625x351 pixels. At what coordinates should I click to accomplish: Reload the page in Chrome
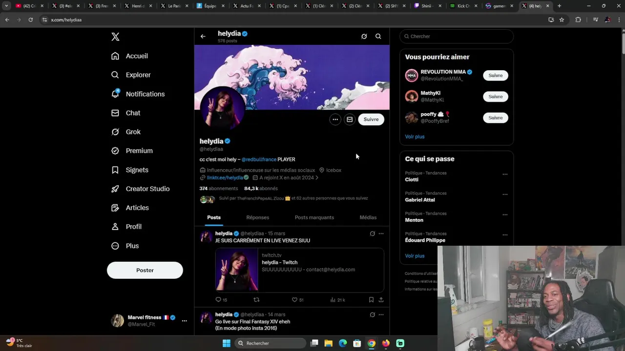point(30,19)
